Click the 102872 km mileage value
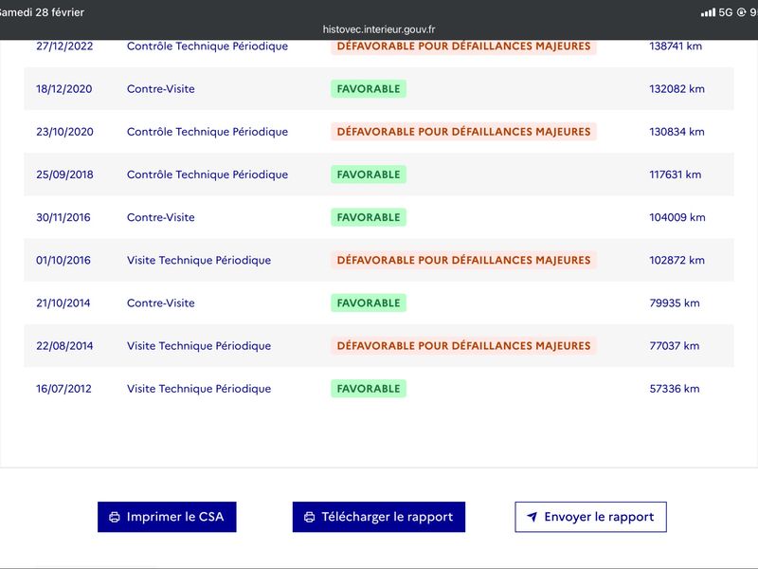The height and width of the screenshot is (569, 758). (x=677, y=260)
